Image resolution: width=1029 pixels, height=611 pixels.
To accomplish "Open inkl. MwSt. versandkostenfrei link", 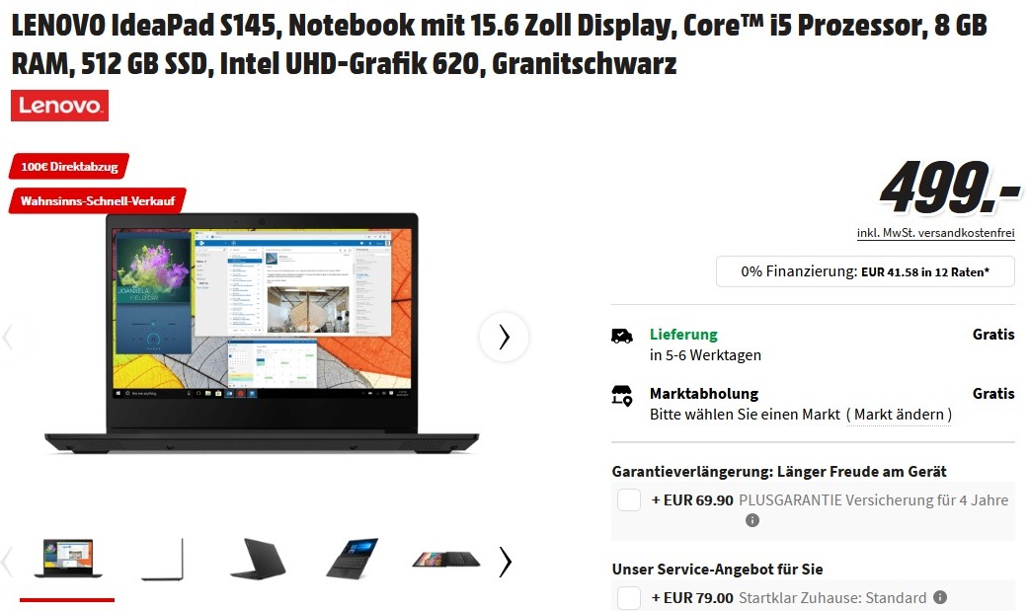I will click(x=935, y=233).
